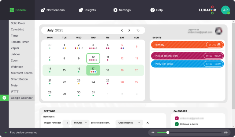Click the Luxafor logo
235x137 pixels.
point(207,10)
